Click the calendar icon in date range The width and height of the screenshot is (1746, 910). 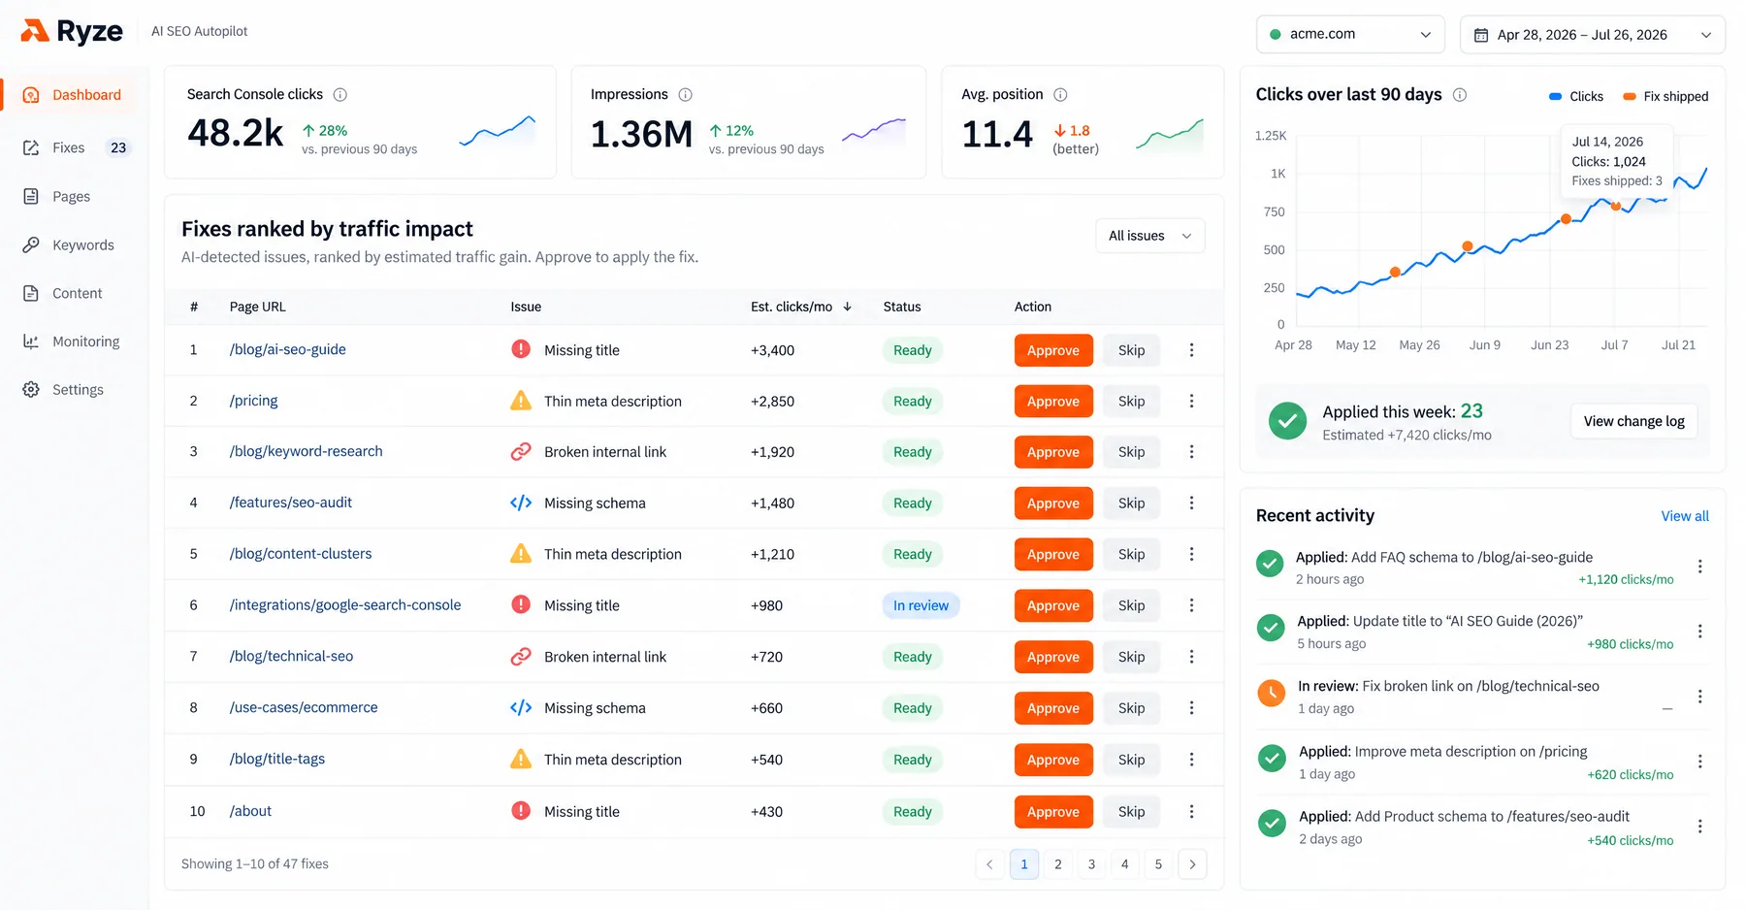point(1481,35)
